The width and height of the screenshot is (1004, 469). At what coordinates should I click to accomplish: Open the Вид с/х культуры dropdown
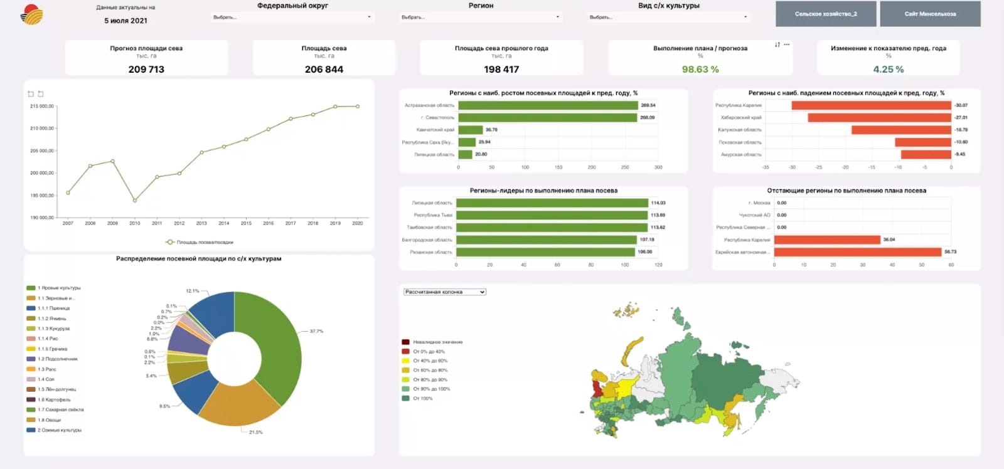tap(669, 17)
